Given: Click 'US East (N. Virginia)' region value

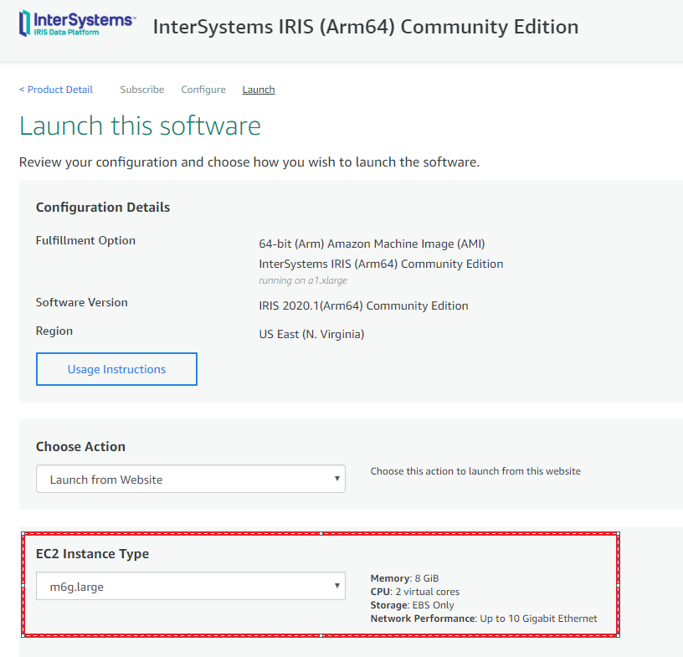Looking at the screenshot, I should click(311, 334).
